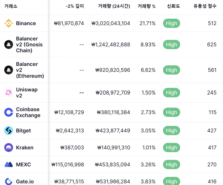This screenshot has width=223, height=185.
Task: Open the Kraken exchange link
Action: tap(25, 148)
